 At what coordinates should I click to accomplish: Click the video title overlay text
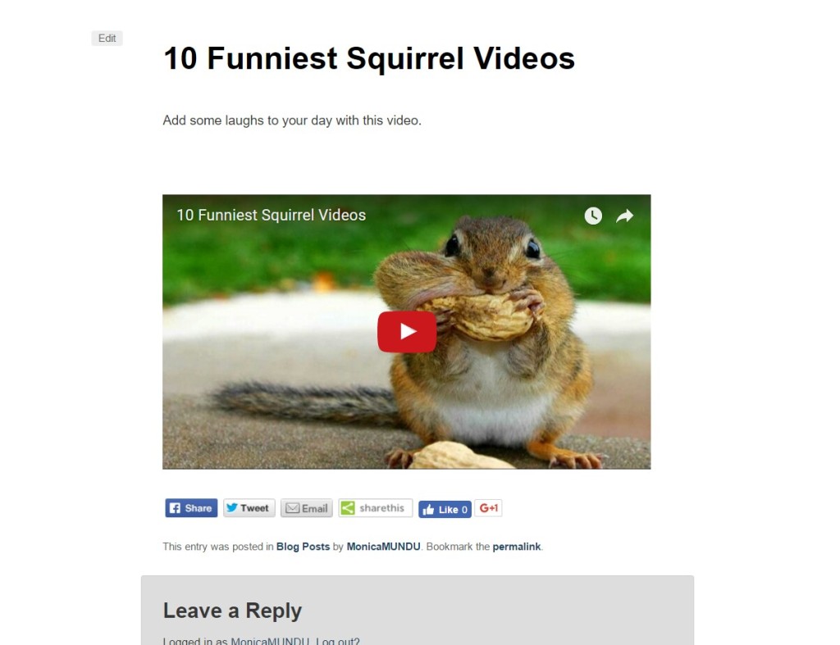coord(271,216)
